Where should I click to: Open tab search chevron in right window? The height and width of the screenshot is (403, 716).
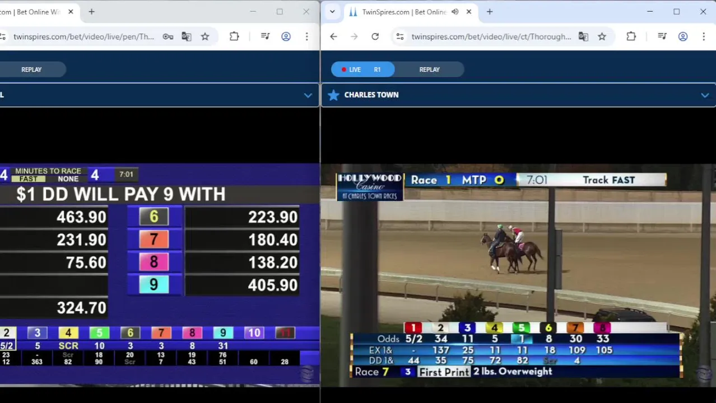[x=332, y=12]
